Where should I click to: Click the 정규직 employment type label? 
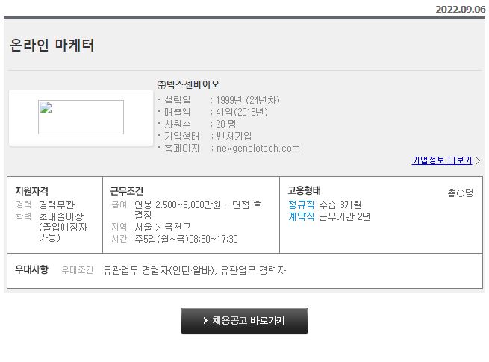(x=301, y=205)
